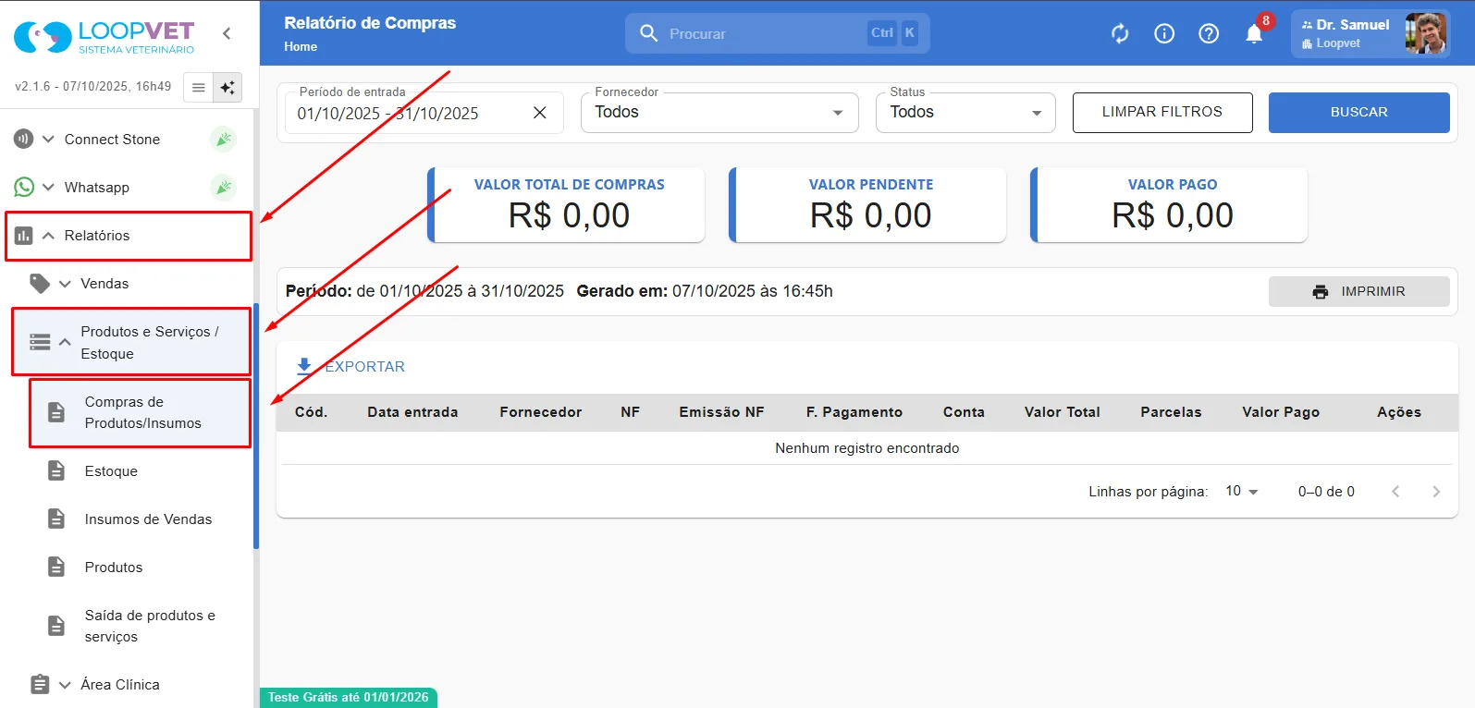The image size is (1475, 708).
Task: Click the party popper badge beside Whatsapp
Action: 223,187
